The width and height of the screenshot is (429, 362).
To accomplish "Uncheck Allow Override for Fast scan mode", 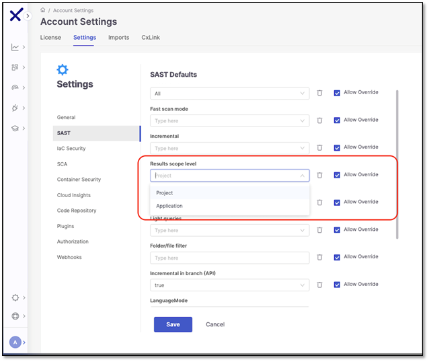I will [337, 120].
